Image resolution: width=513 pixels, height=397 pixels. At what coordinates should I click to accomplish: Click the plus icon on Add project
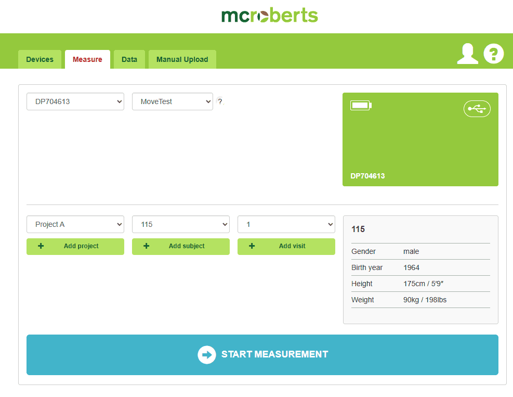(x=41, y=246)
